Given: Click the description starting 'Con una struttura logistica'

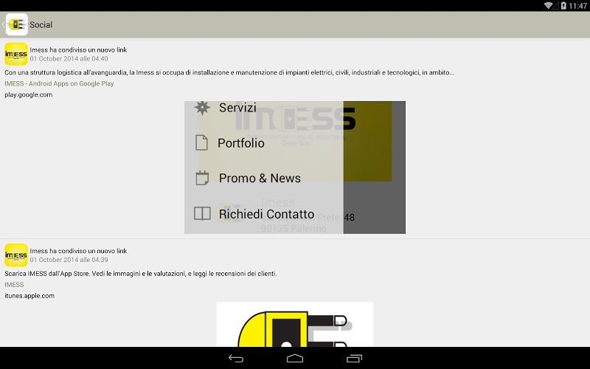Looking at the screenshot, I should click(229, 72).
